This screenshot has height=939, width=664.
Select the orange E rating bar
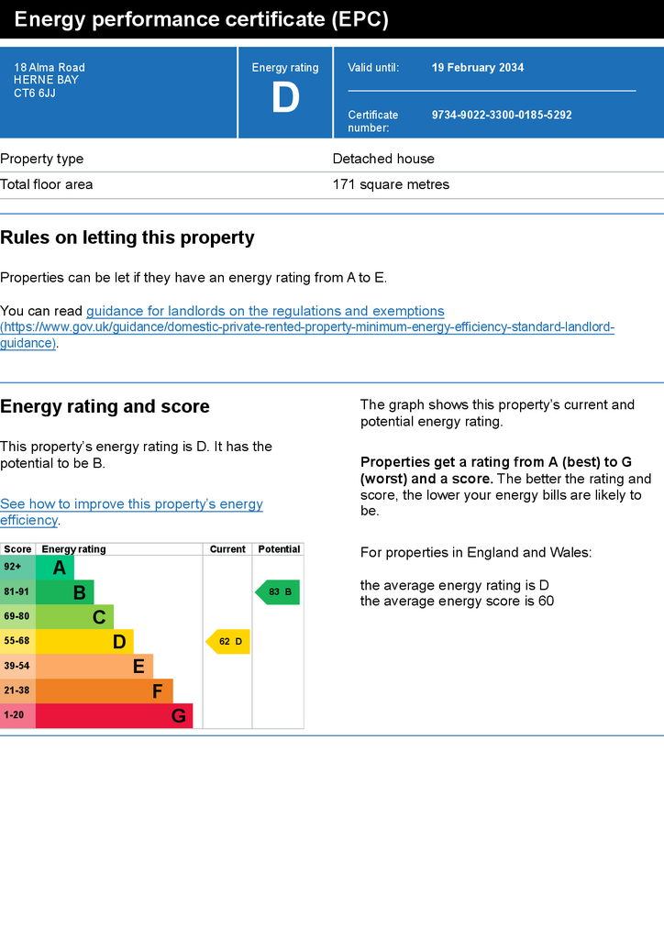[x=94, y=666]
